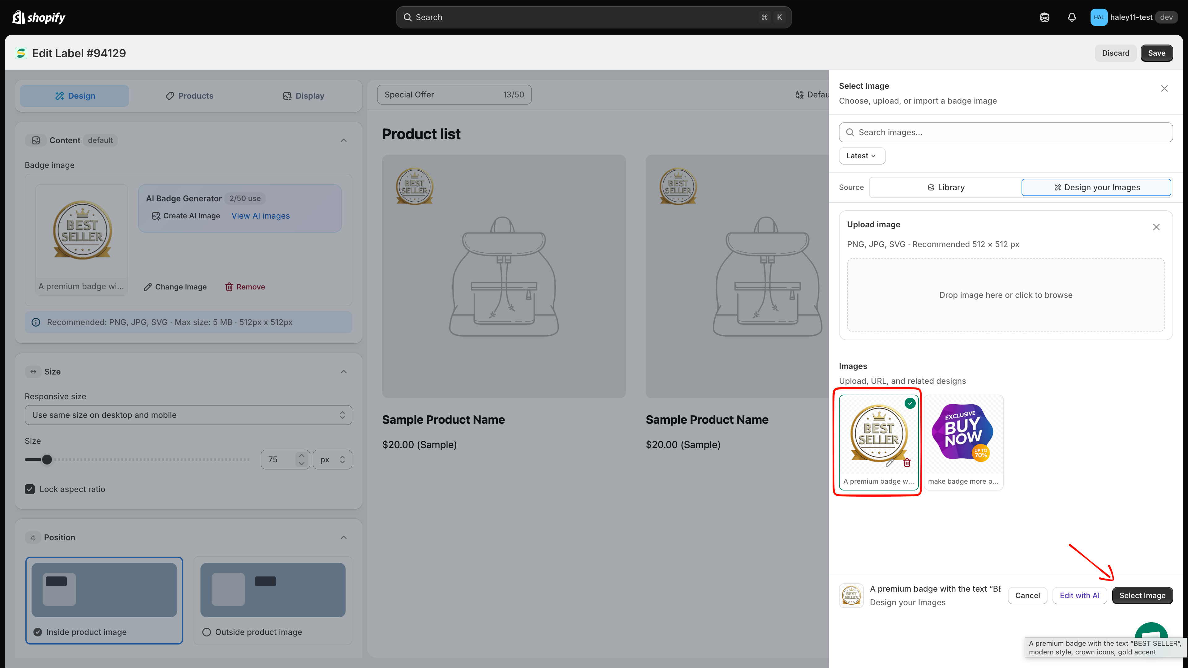Click the Shopify logo
Viewport: 1188px width, 668px height.
39,18
